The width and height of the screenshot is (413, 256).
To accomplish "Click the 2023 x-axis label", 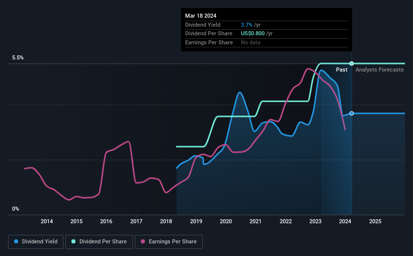I will 315,221.
